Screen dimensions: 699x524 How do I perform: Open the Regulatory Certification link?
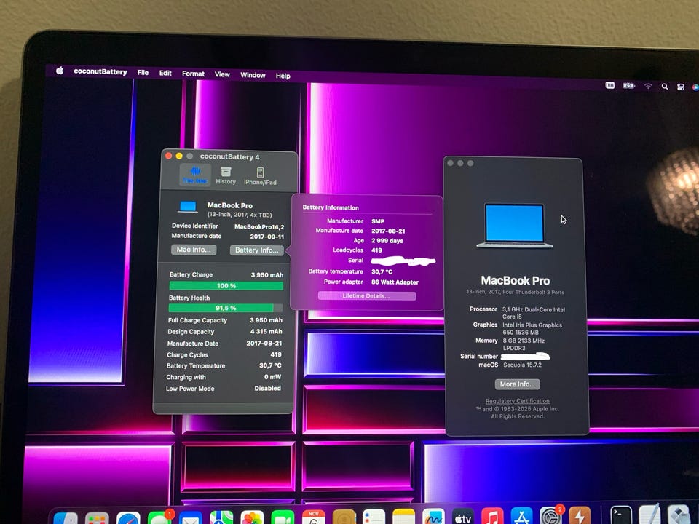[x=518, y=401]
